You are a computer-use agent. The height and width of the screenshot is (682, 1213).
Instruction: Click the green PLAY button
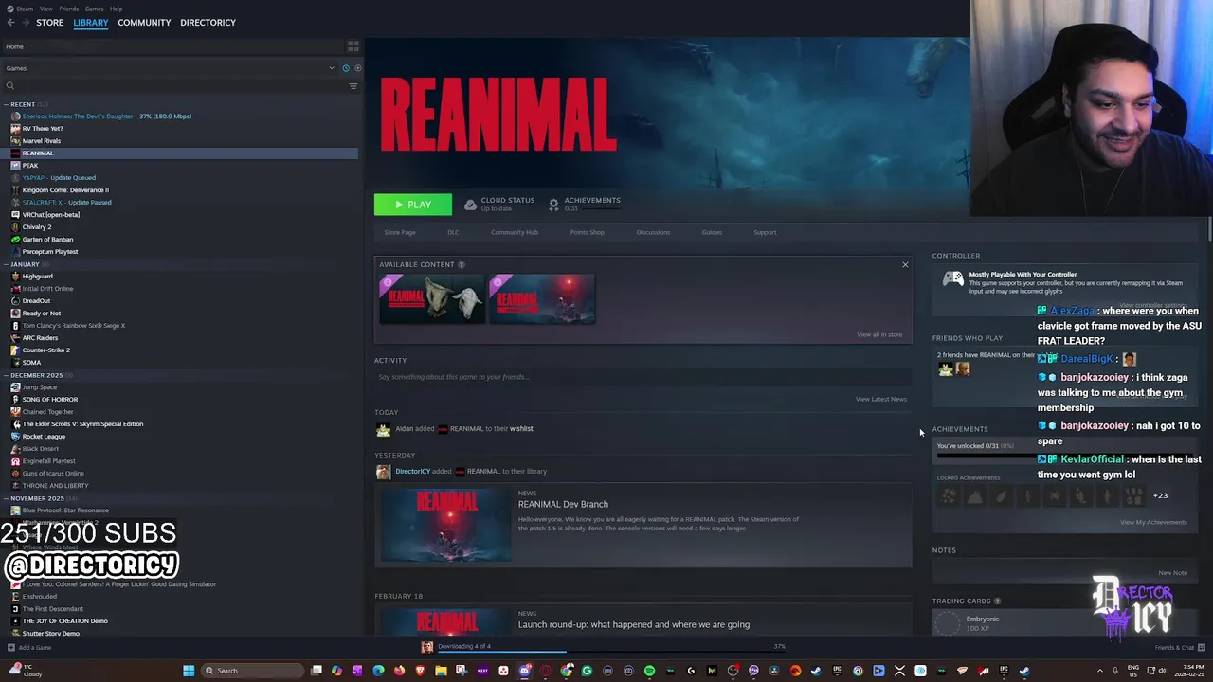point(413,205)
